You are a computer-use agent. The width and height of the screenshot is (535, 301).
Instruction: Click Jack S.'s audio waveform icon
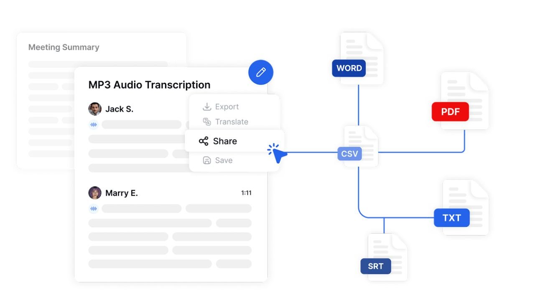tap(93, 125)
